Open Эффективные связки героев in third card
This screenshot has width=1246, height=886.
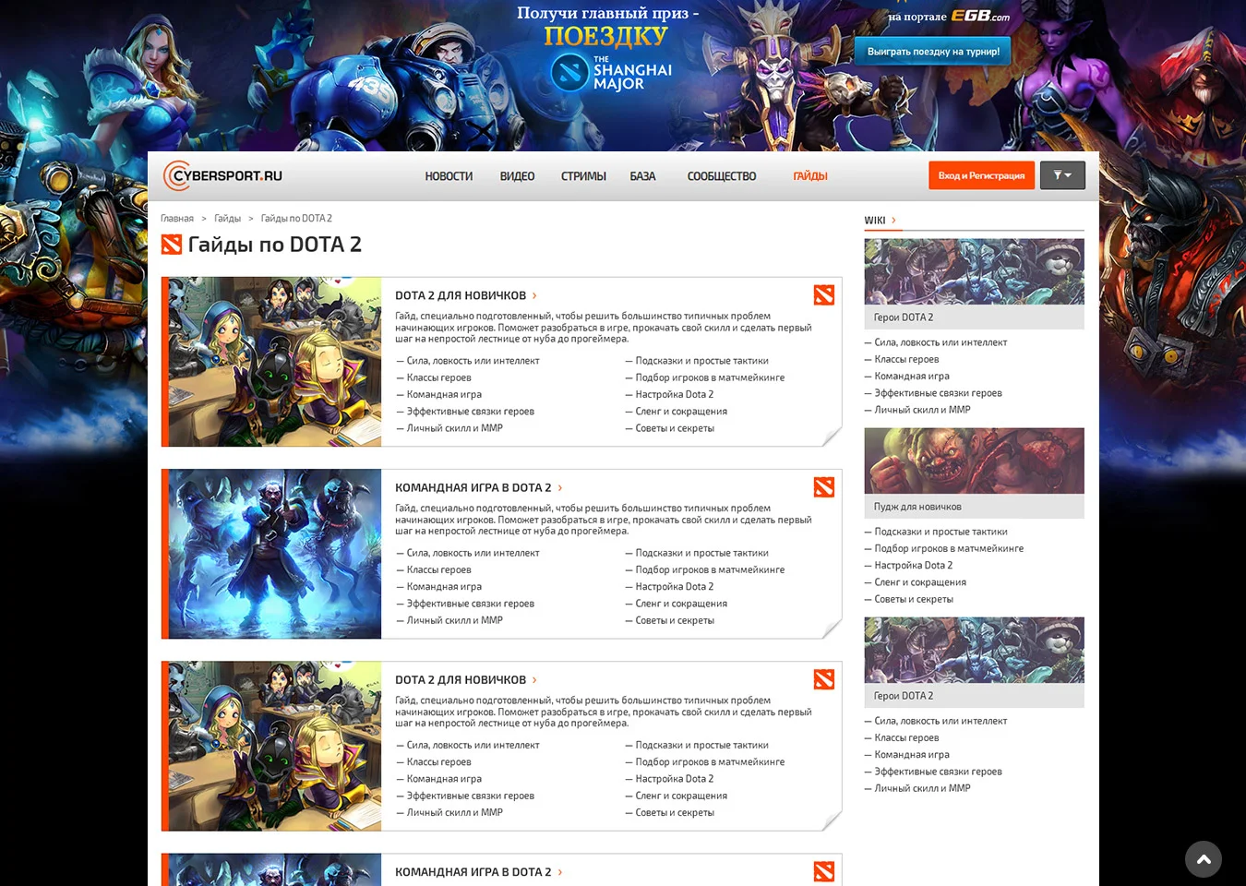click(x=470, y=796)
